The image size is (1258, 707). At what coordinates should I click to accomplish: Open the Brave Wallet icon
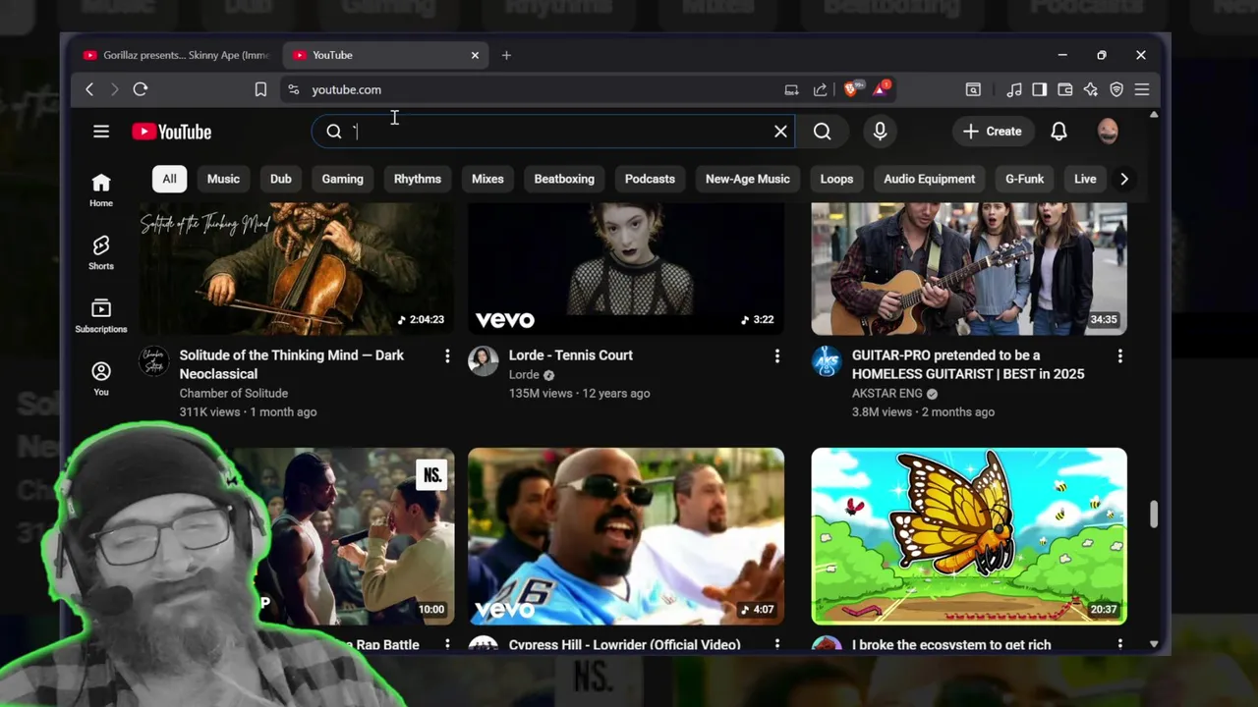1064,89
